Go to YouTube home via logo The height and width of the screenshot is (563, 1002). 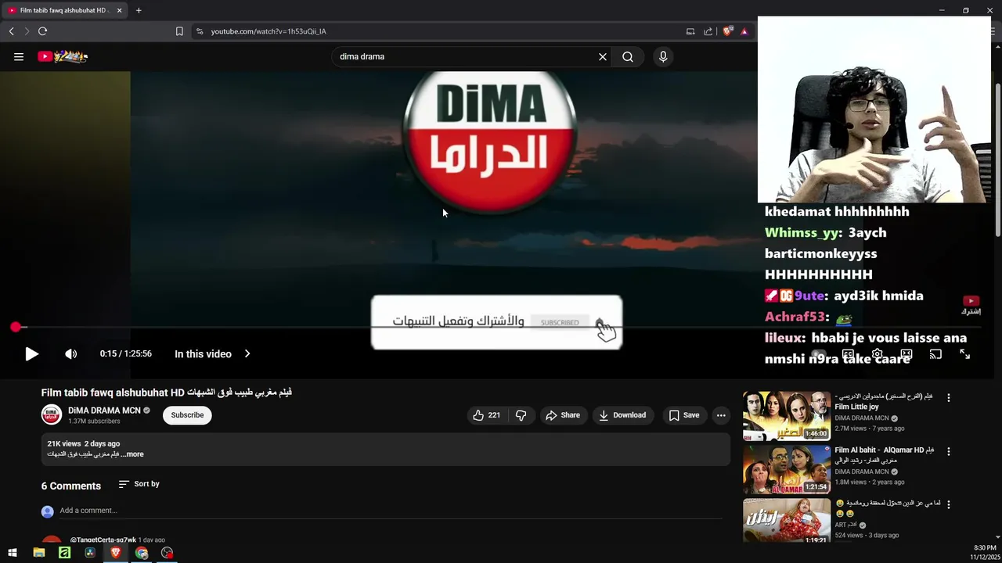click(63, 56)
